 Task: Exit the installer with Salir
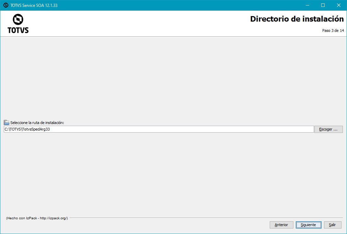(x=332, y=225)
